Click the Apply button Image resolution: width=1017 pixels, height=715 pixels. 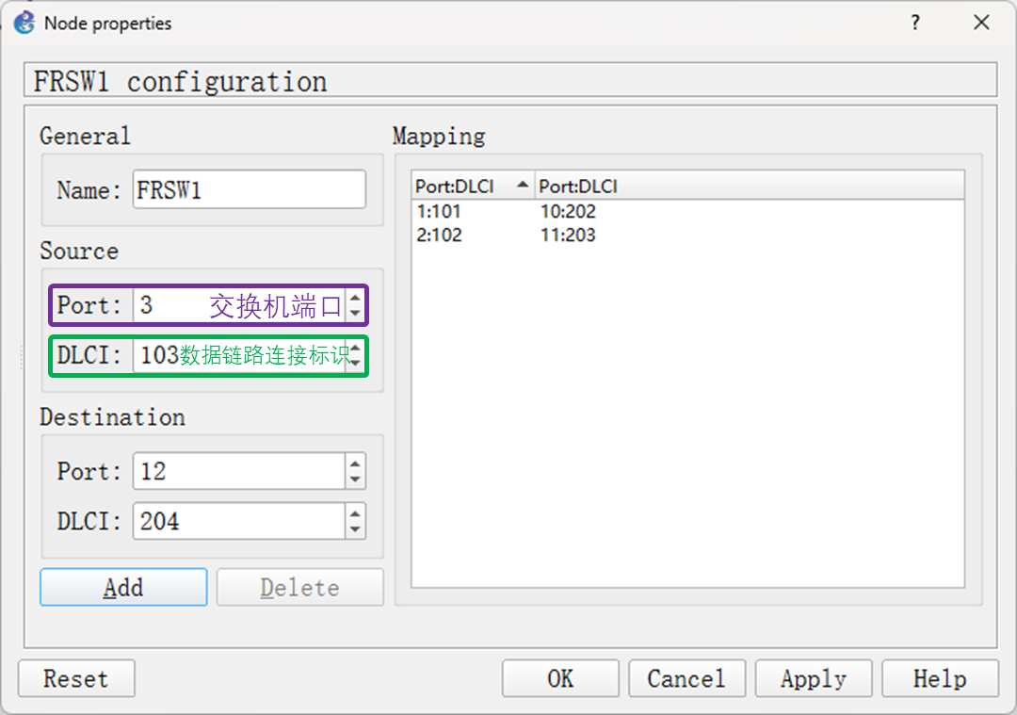tap(813, 678)
